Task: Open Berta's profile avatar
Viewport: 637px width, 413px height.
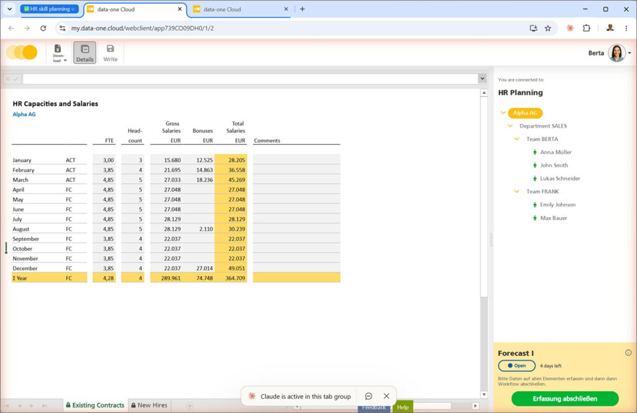Action: click(616, 53)
